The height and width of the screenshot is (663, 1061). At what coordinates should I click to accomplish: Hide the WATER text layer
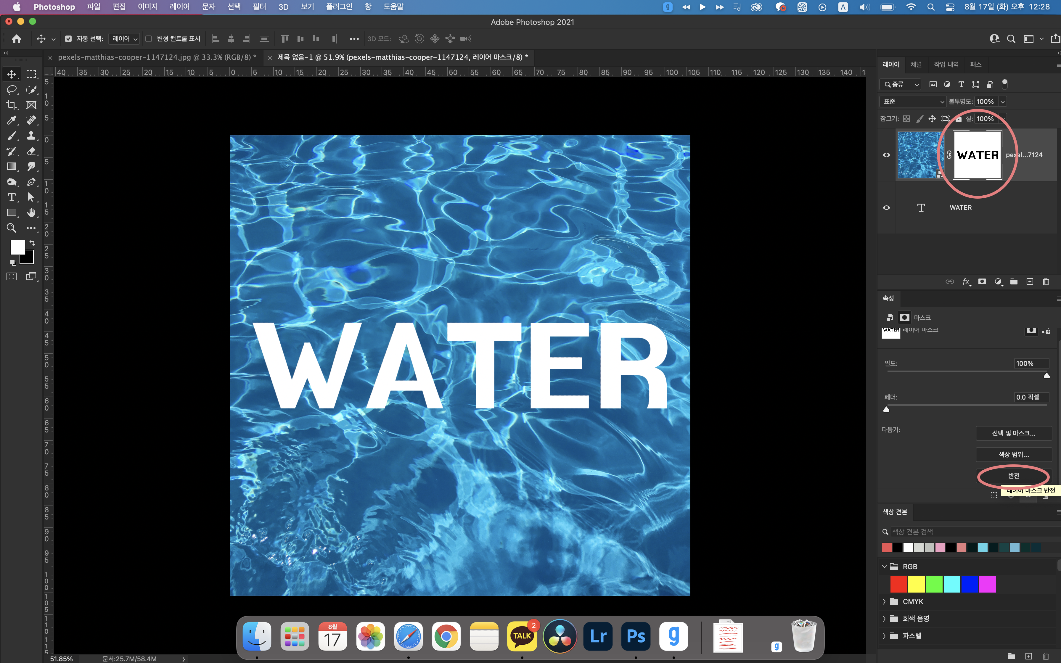pyautogui.click(x=886, y=207)
